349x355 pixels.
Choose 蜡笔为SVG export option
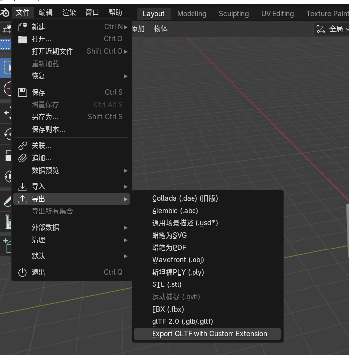[x=208, y=235]
